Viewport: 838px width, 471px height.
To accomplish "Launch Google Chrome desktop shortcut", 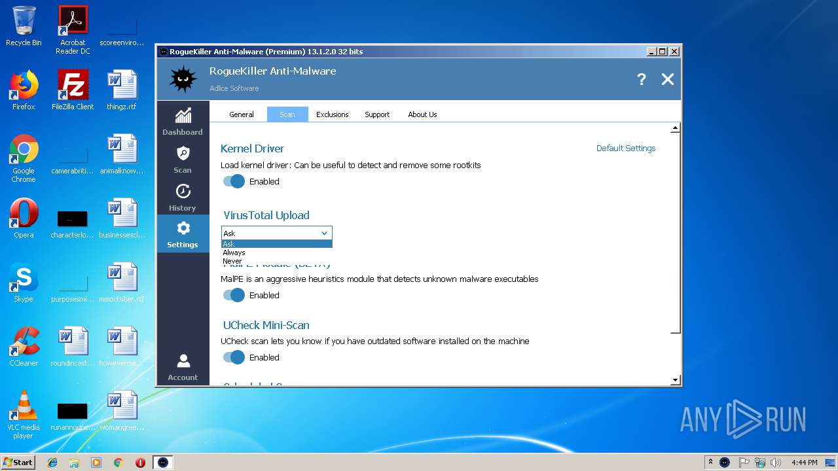I will pyautogui.click(x=24, y=158).
